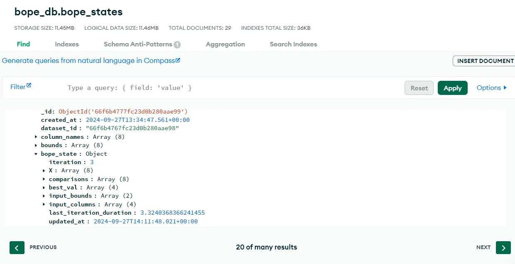Expand the comparisons array
The height and width of the screenshot is (264, 515).
click(x=44, y=179)
